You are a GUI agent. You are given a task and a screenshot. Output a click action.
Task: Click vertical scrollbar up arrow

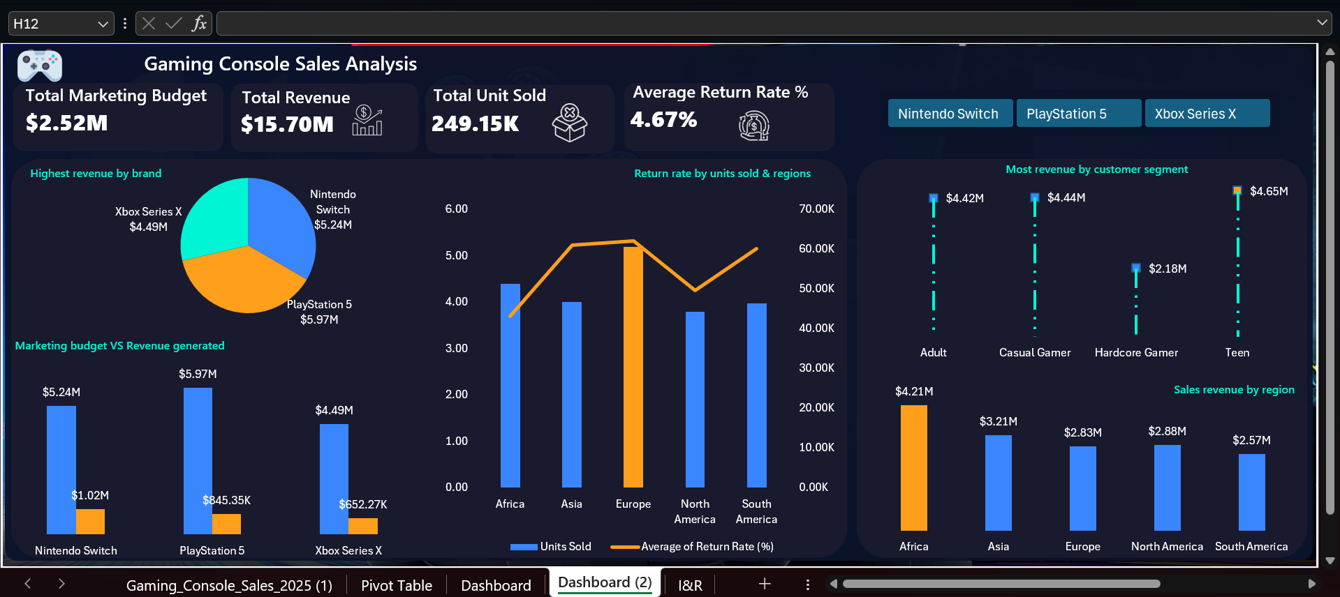pos(1330,51)
